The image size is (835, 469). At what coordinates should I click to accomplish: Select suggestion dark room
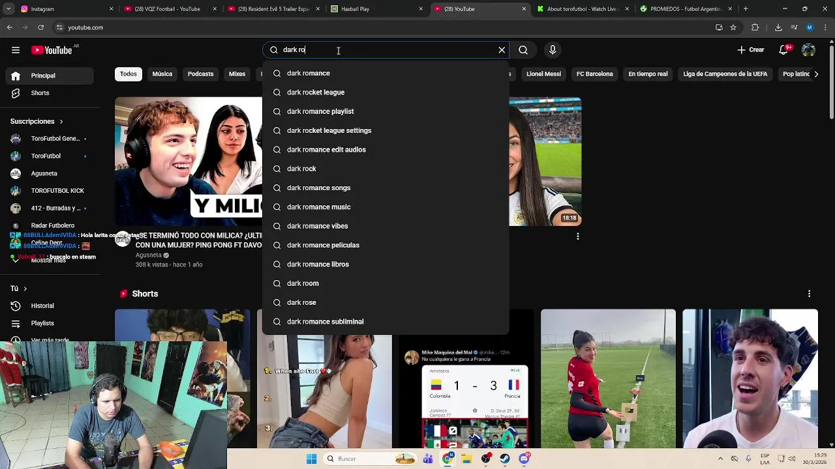pyautogui.click(x=386, y=283)
